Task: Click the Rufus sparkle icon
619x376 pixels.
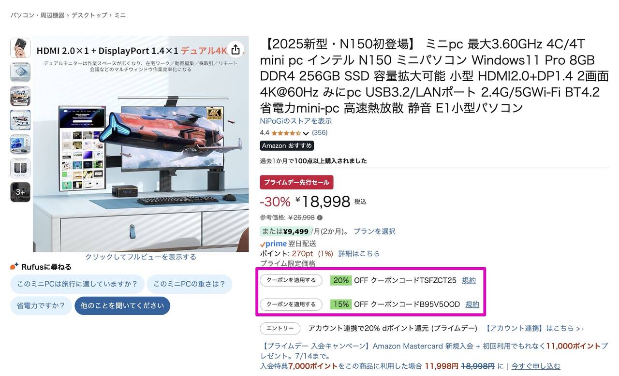Action: click(15, 266)
